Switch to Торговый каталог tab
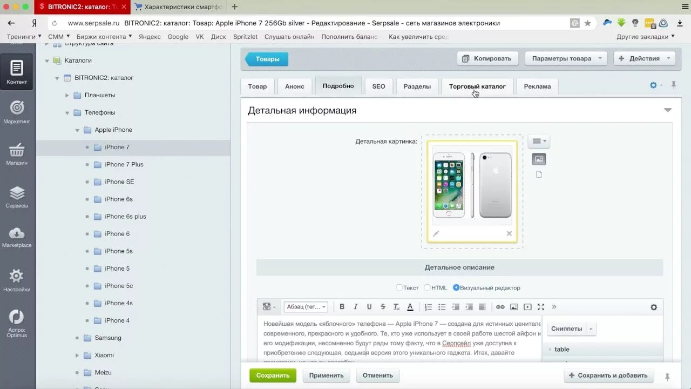The width and height of the screenshot is (691, 389). [477, 86]
